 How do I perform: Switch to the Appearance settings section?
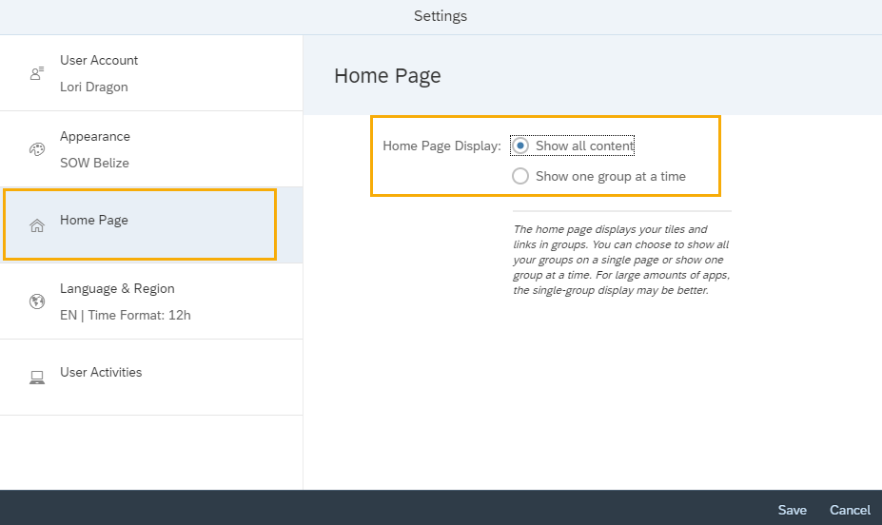point(151,149)
